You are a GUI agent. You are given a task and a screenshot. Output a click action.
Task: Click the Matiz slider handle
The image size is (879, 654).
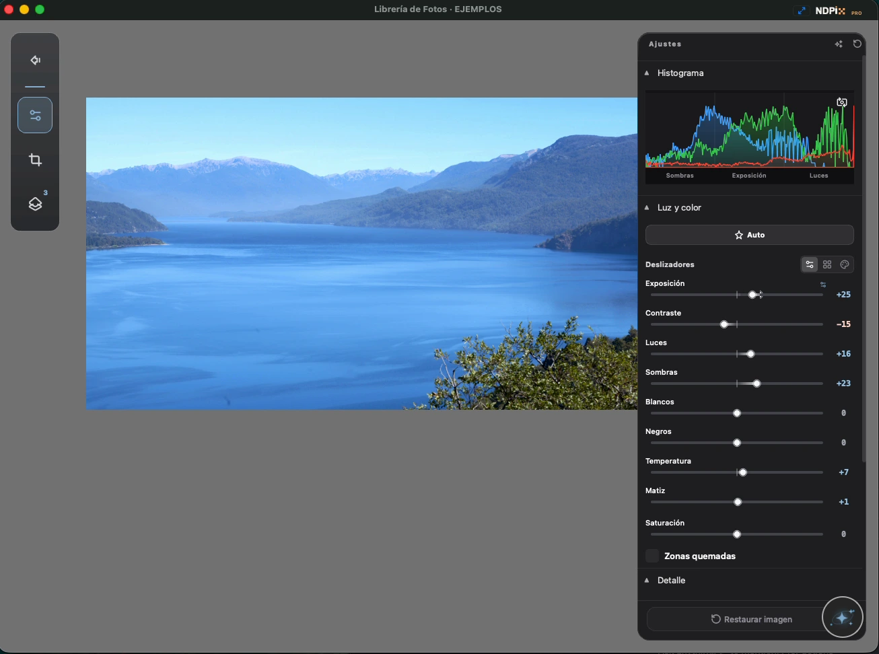(738, 502)
